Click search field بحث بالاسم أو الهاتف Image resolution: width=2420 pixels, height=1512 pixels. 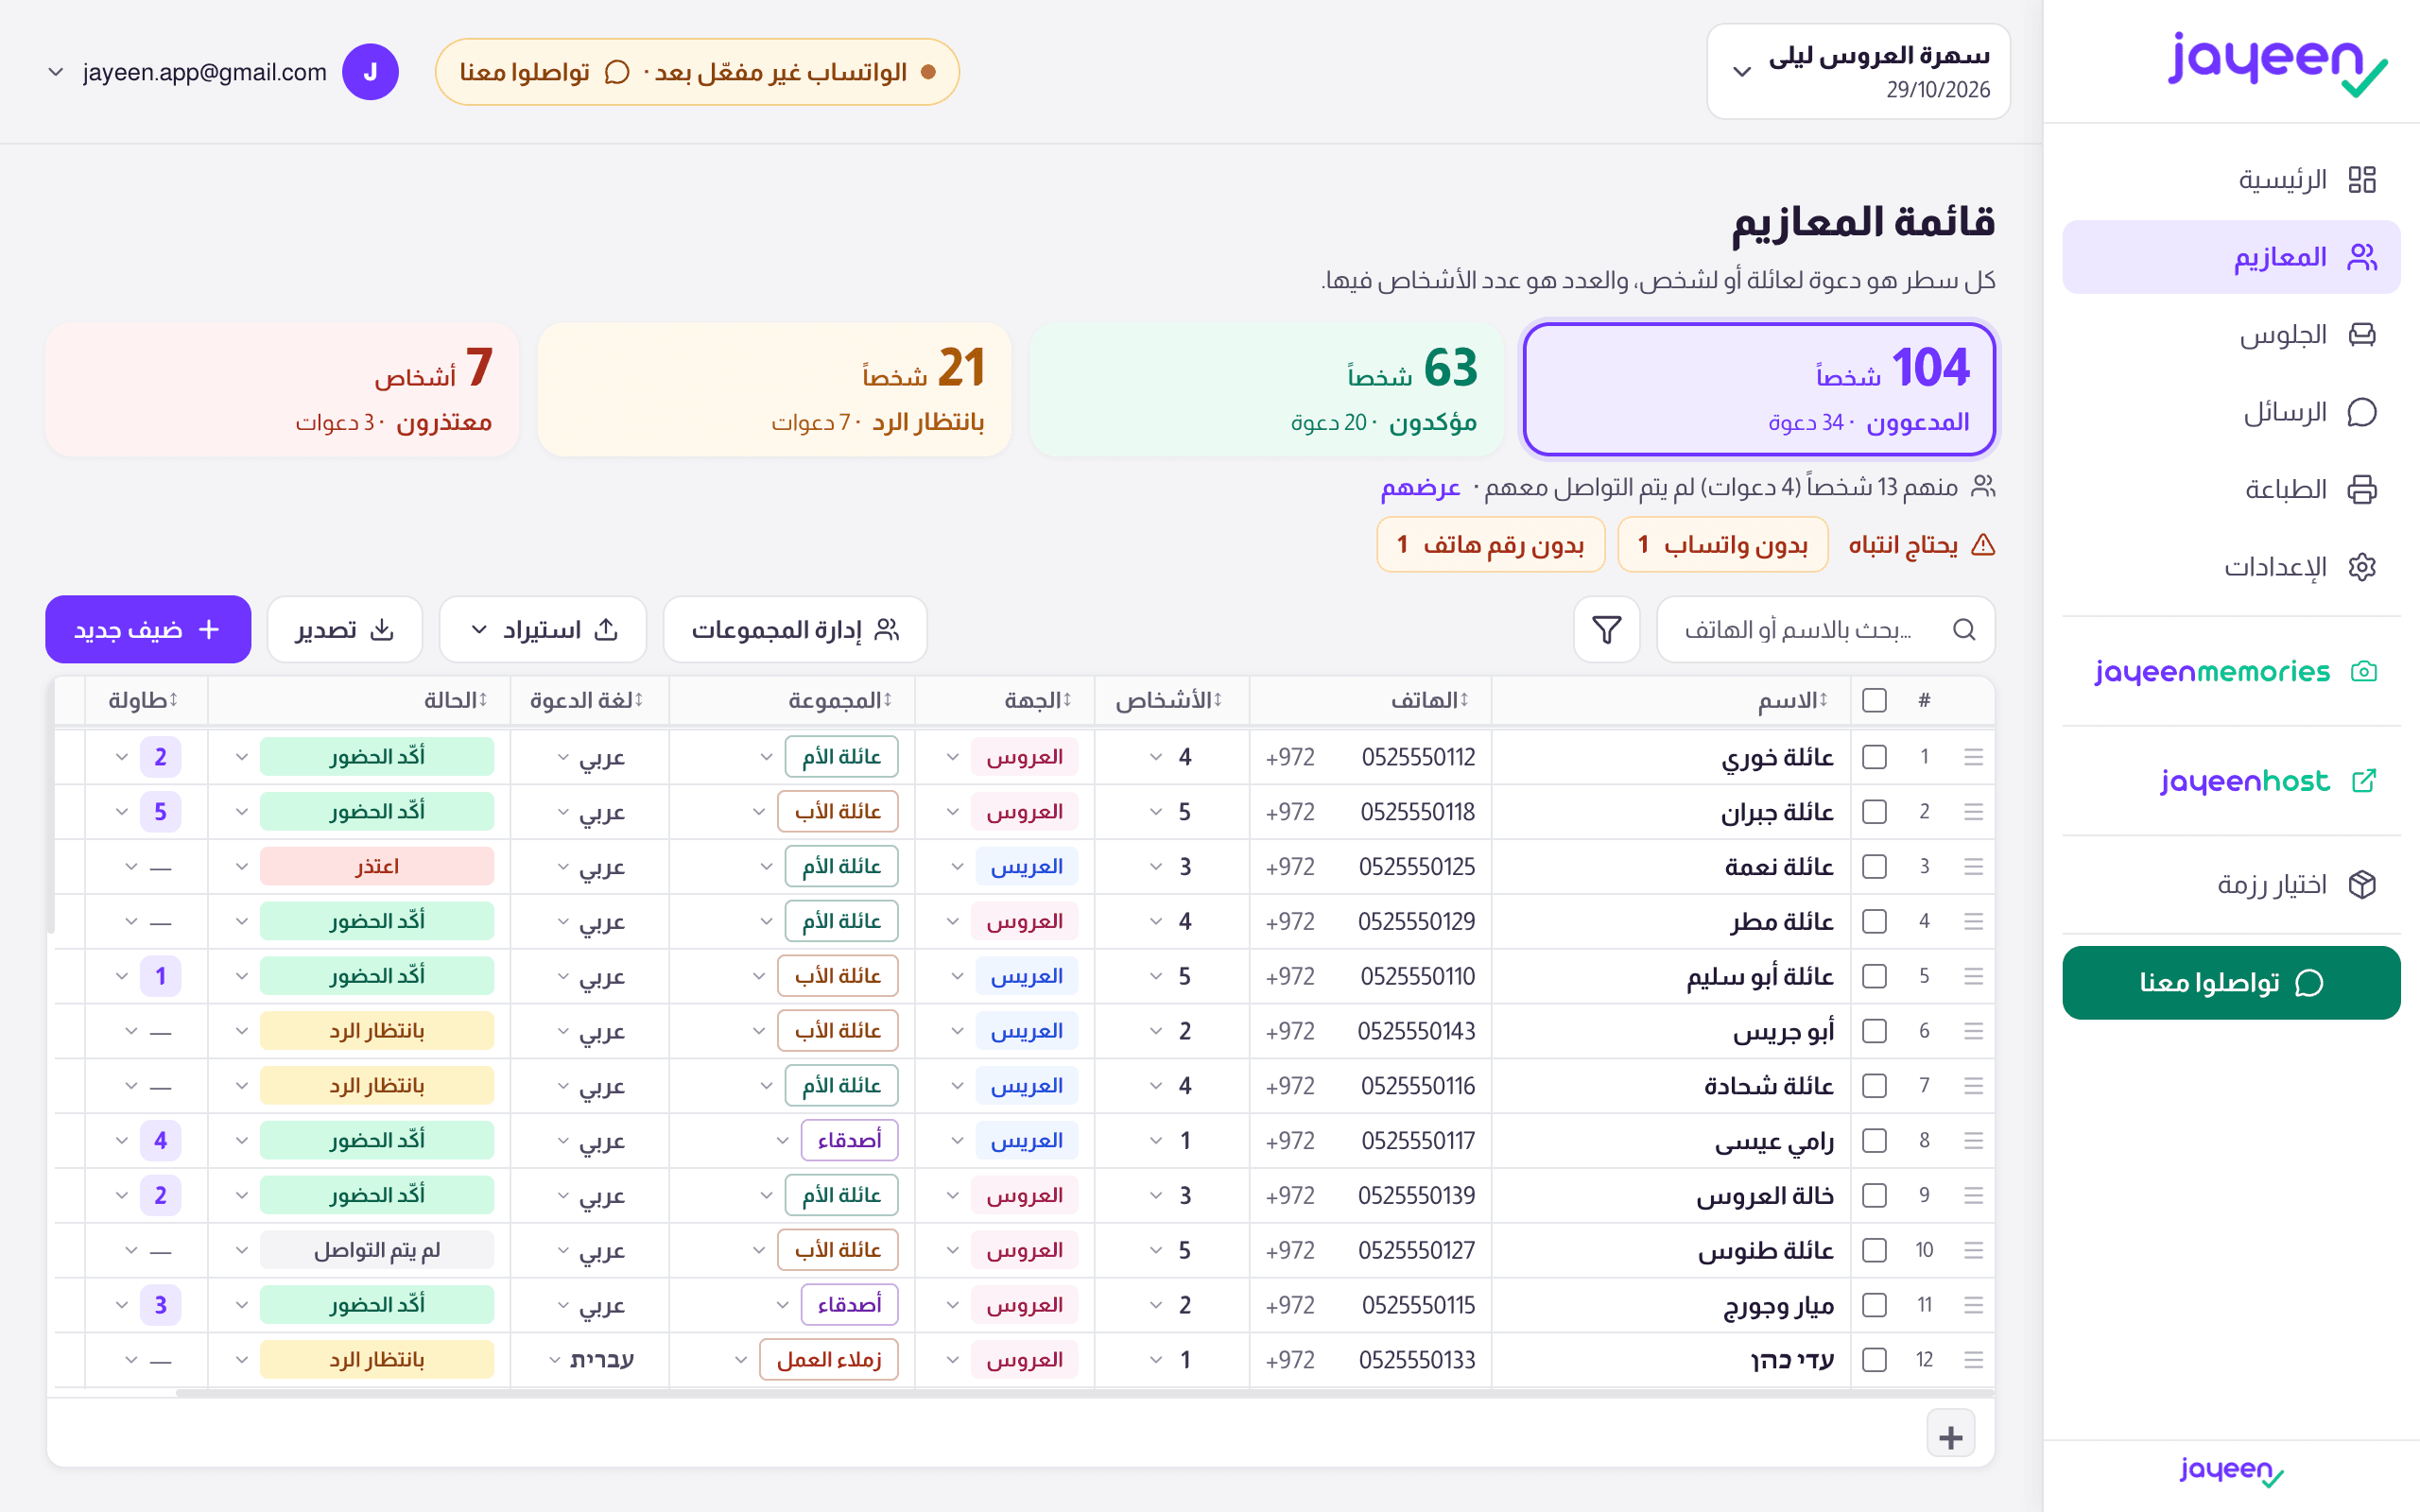[x=1826, y=629]
